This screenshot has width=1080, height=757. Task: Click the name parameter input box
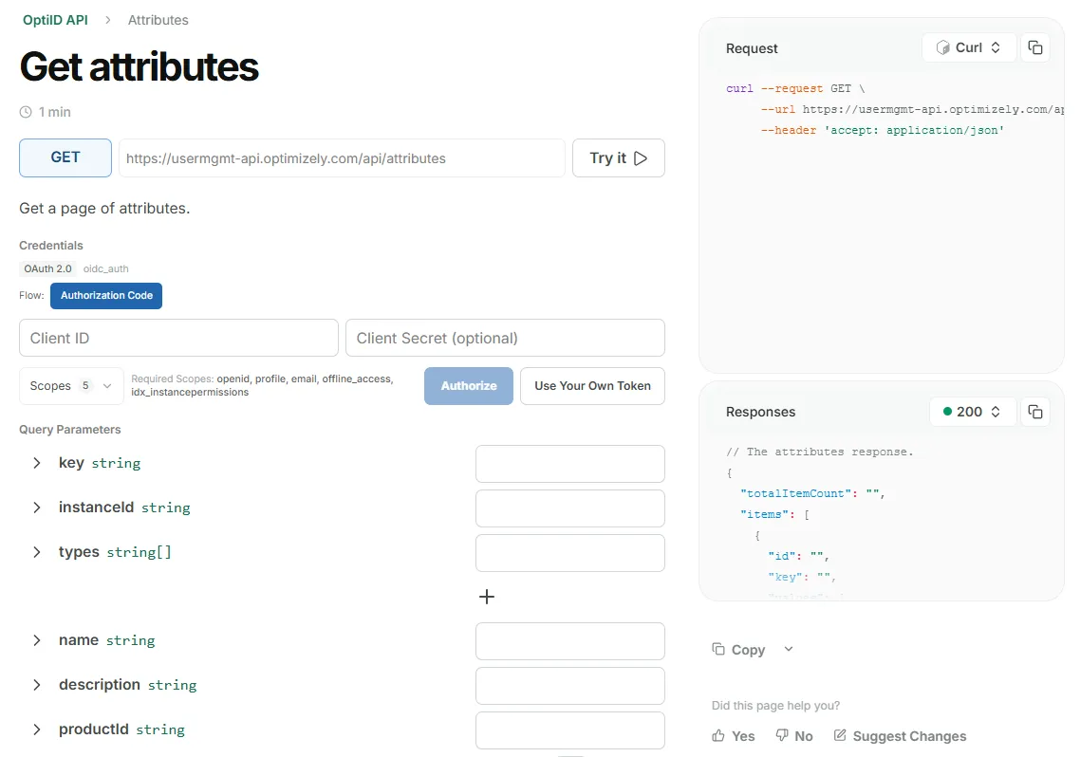pos(569,641)
